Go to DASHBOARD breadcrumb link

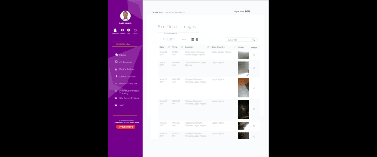[157, 12]
